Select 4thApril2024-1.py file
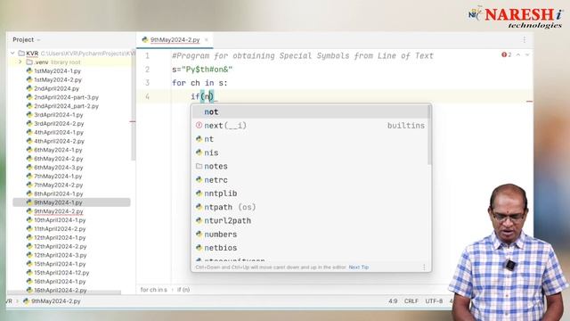The width and height of the screenshot is (570, 321). click(x=59, y=132)
